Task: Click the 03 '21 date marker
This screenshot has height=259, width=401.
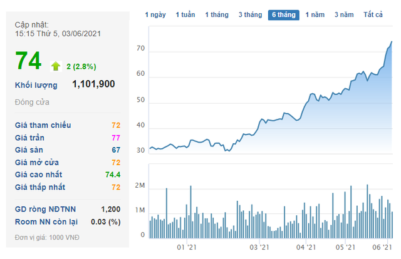Action: pyautogui.click(x=259, y=248)
